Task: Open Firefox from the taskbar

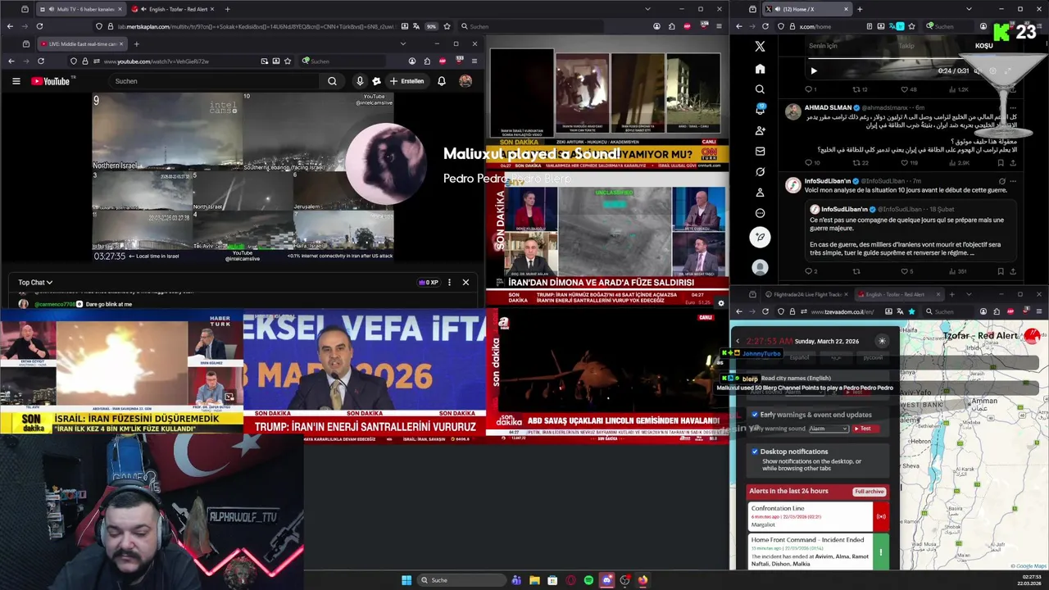Action: coord(643,580)
